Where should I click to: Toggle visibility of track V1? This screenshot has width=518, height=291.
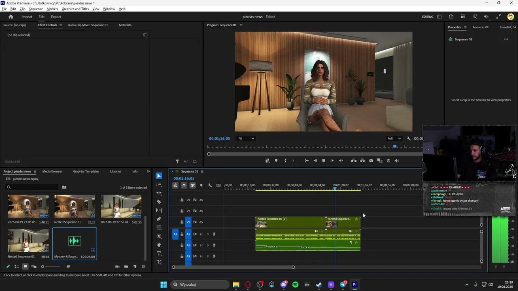click(201, 222)
